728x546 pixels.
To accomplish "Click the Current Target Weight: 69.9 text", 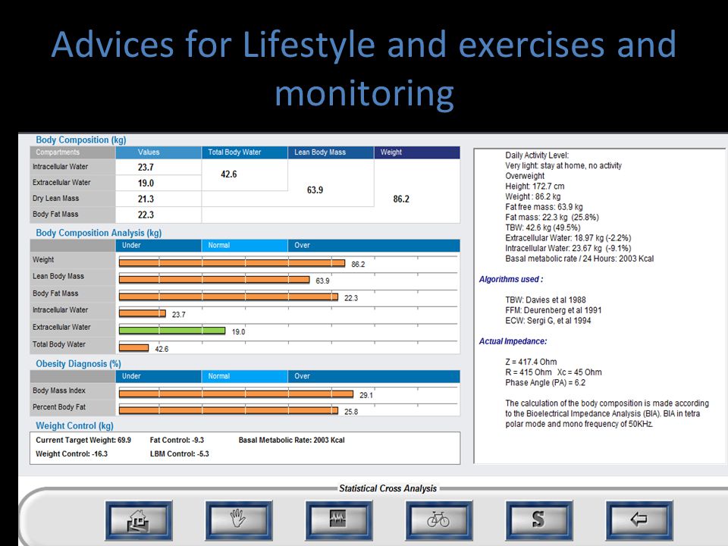I will 83,440.
